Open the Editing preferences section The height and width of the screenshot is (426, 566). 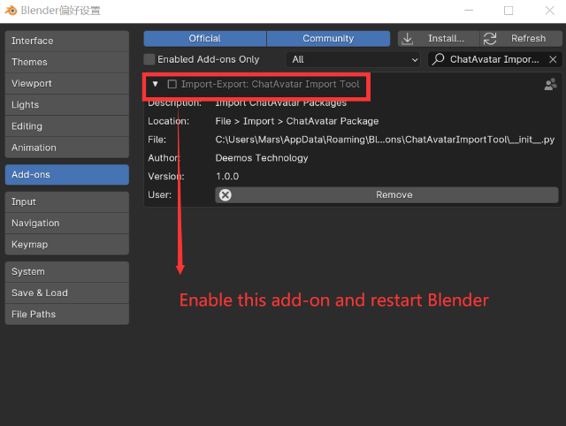(x=67, y=126)
